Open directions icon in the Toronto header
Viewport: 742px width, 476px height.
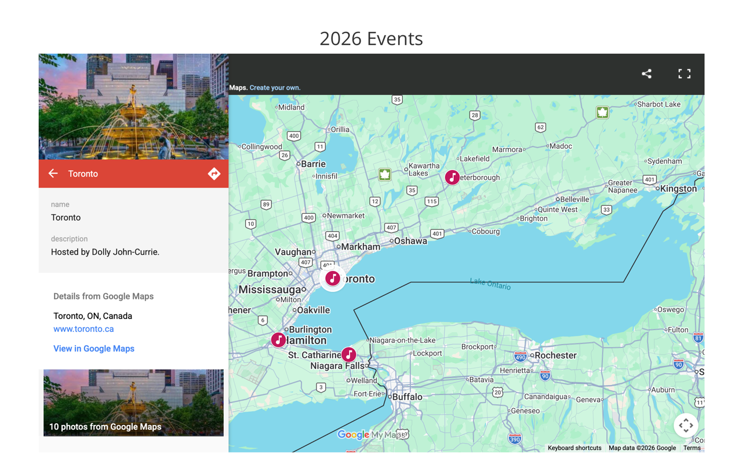click(214, 174)
